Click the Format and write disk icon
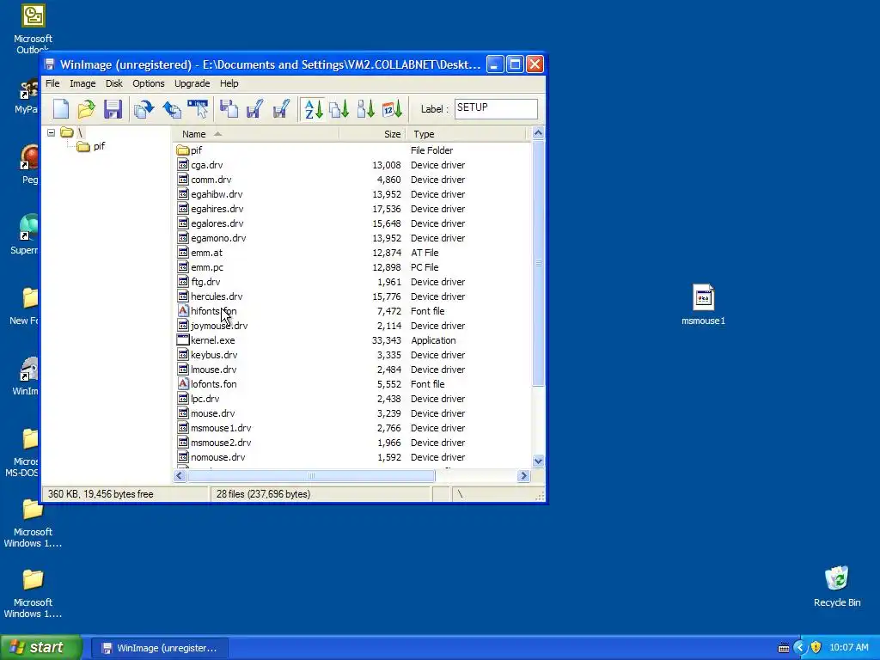Screen dimensions: 880x660 281,109
